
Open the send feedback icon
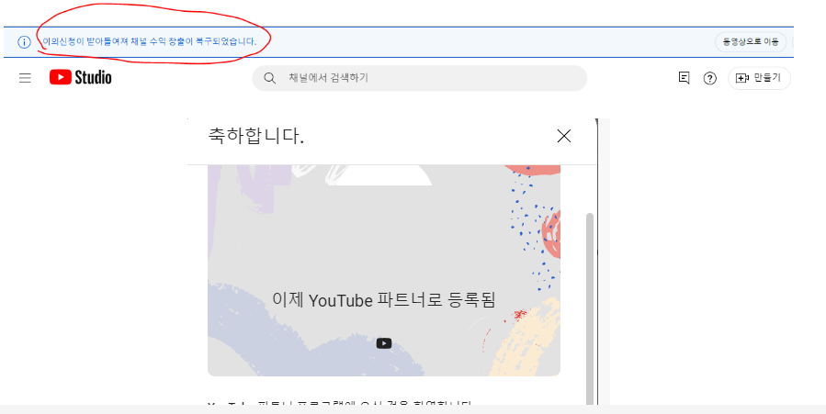[x=684, y=78]
